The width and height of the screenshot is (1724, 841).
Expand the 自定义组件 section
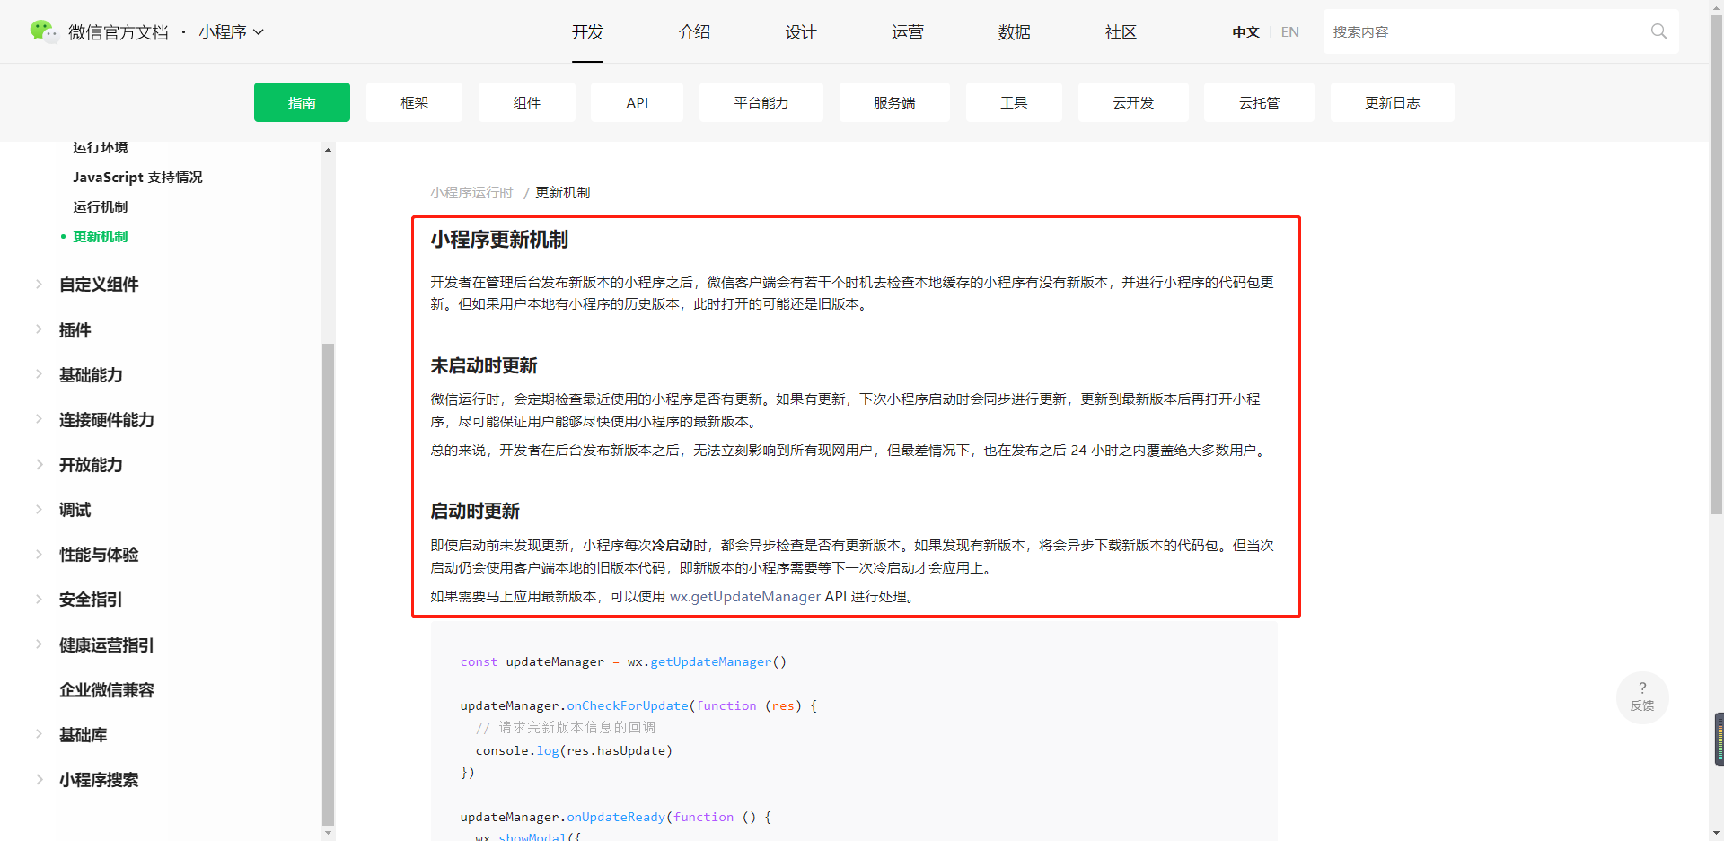click(99, 285)
